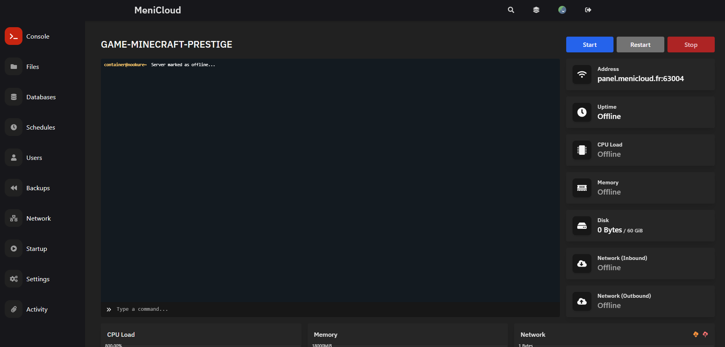Open the Startup play icon
Image resolution: width=725 pixels, height=347 pixels.
13,249
